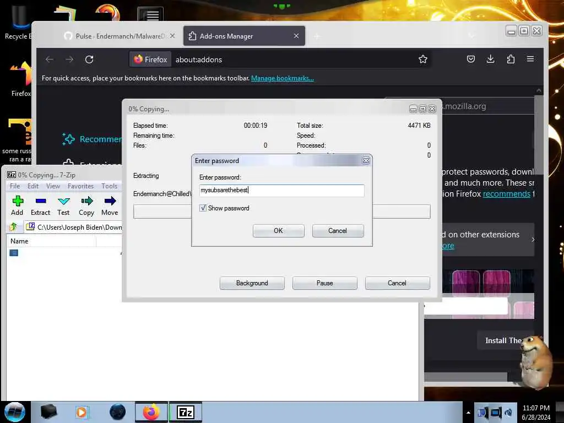This screenshot has width=564, height=423.
Task: Open Firefox from the taskbar
Action: coord(151,412)
